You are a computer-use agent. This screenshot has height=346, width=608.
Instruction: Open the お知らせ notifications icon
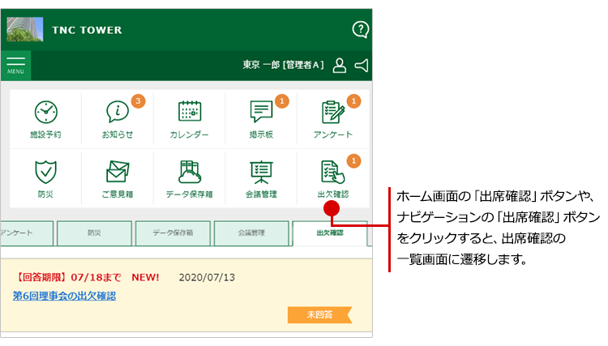point(118,118)
